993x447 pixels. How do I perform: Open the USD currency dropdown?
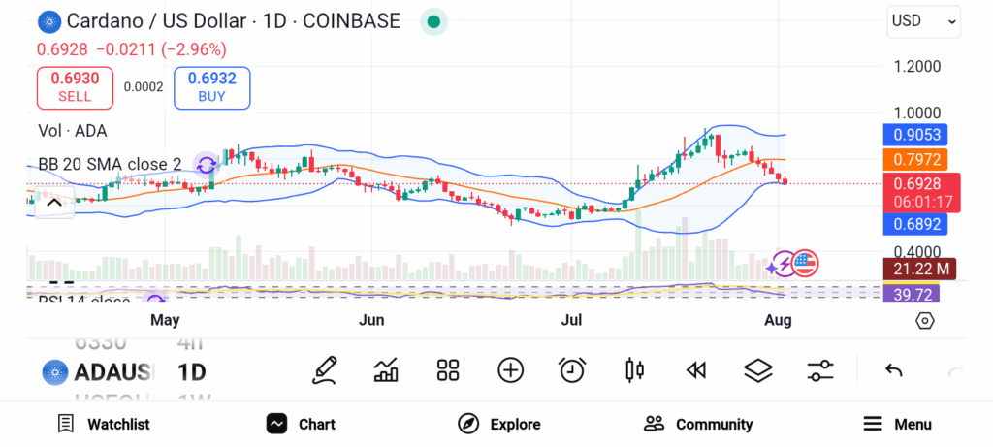[x=923, y=20]
